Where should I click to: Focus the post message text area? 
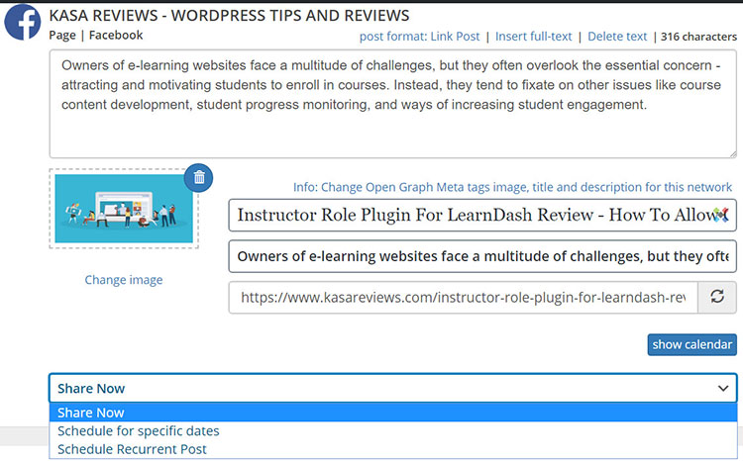[x=393, y=104]
